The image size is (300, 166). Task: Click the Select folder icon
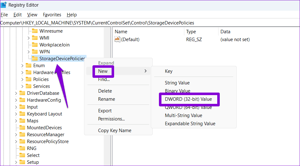point(22,155)
